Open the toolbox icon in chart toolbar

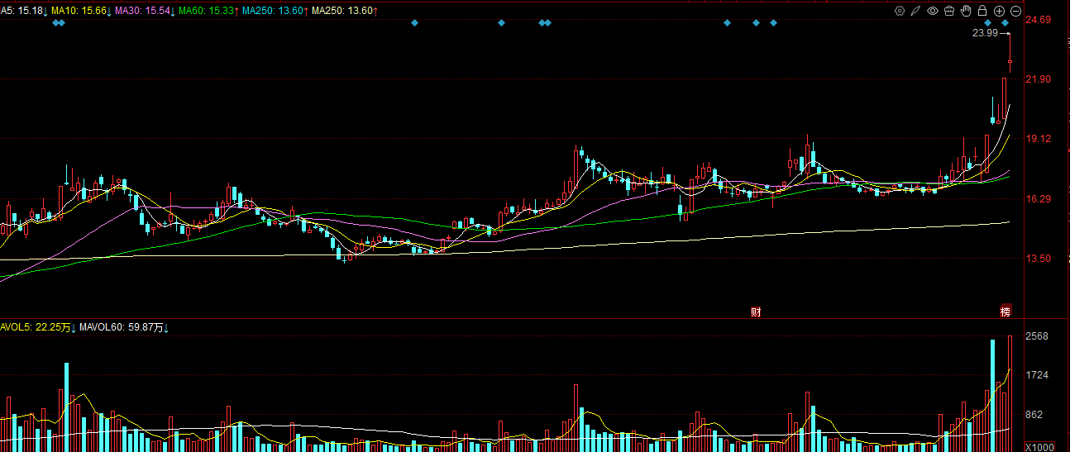949,11
